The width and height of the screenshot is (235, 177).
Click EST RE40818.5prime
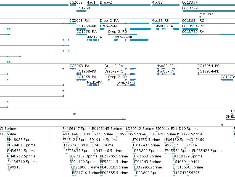pos(114,167)
